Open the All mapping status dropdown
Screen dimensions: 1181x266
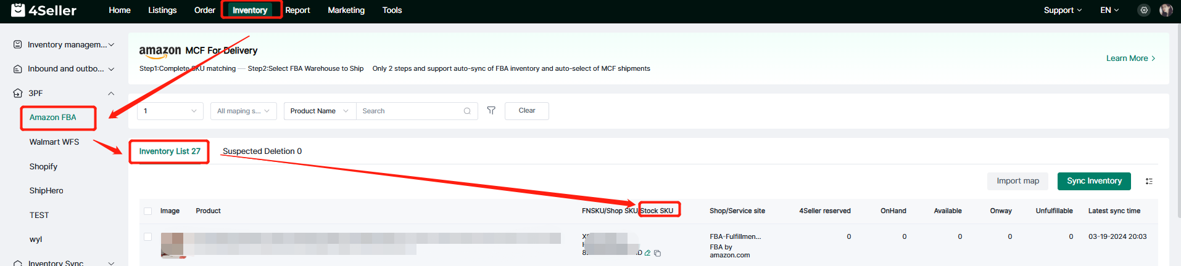pos(243,111)
